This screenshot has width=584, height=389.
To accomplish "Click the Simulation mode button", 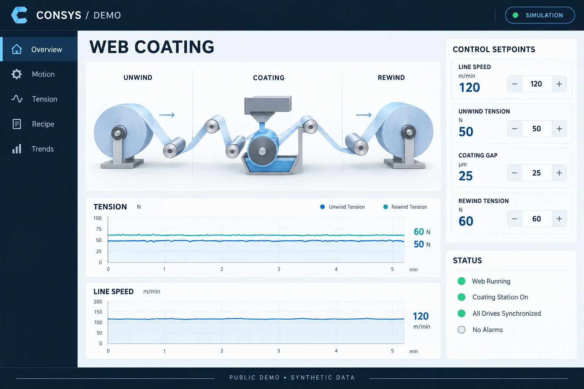I will click(x=540, y=15).
